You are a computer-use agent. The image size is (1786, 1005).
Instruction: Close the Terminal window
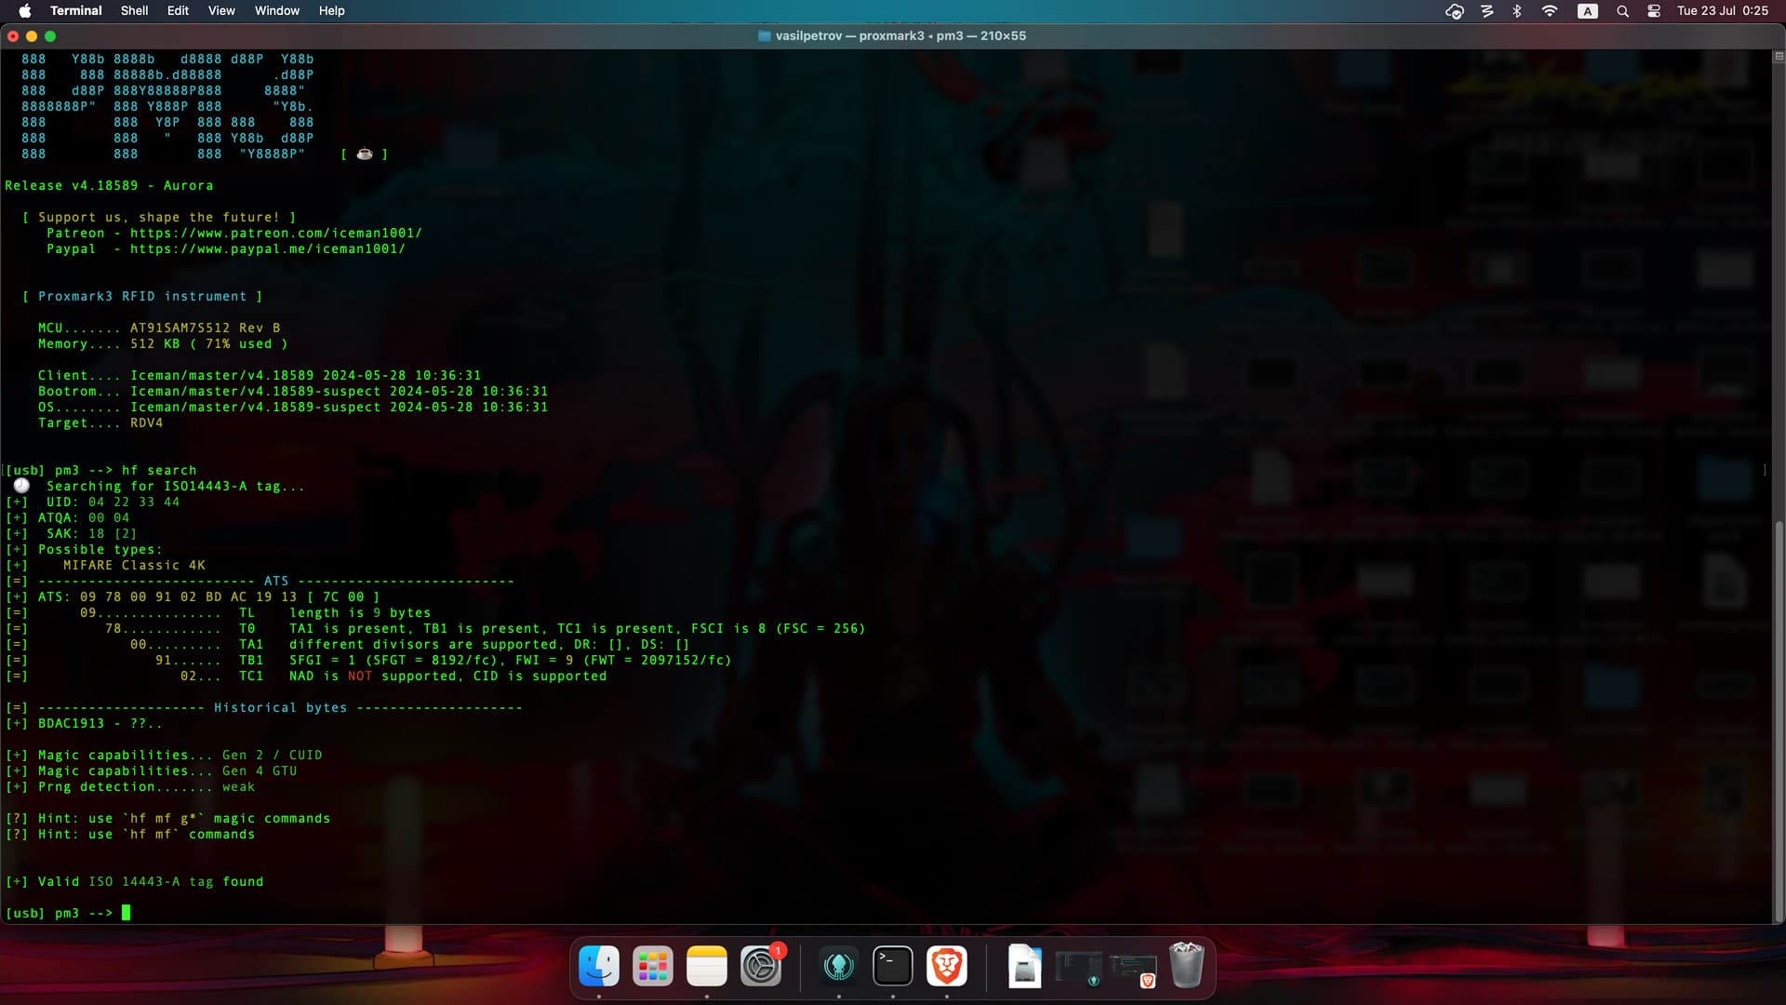(x=13, y=36)
